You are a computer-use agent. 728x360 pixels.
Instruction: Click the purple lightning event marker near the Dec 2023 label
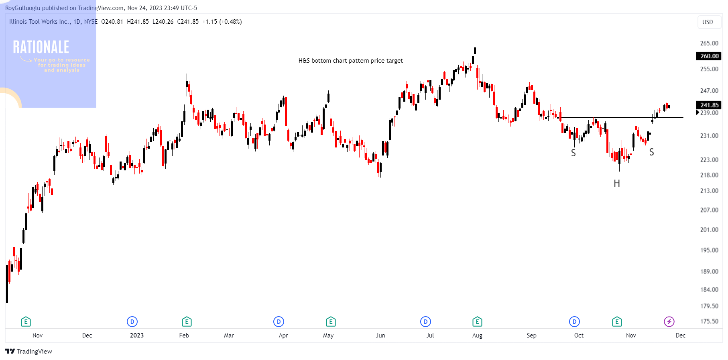click(669, 322)
